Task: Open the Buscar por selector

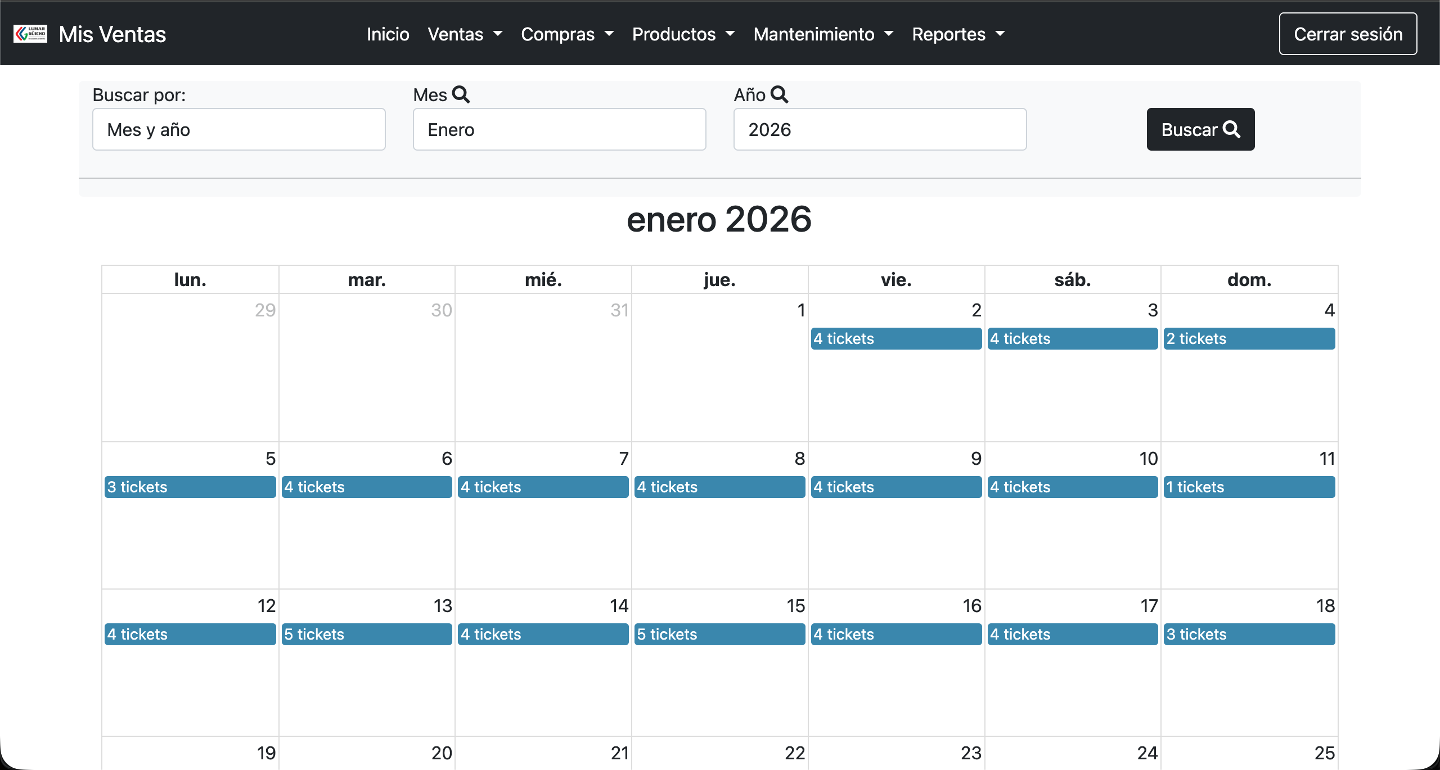Action: click(x=239, y=129)
